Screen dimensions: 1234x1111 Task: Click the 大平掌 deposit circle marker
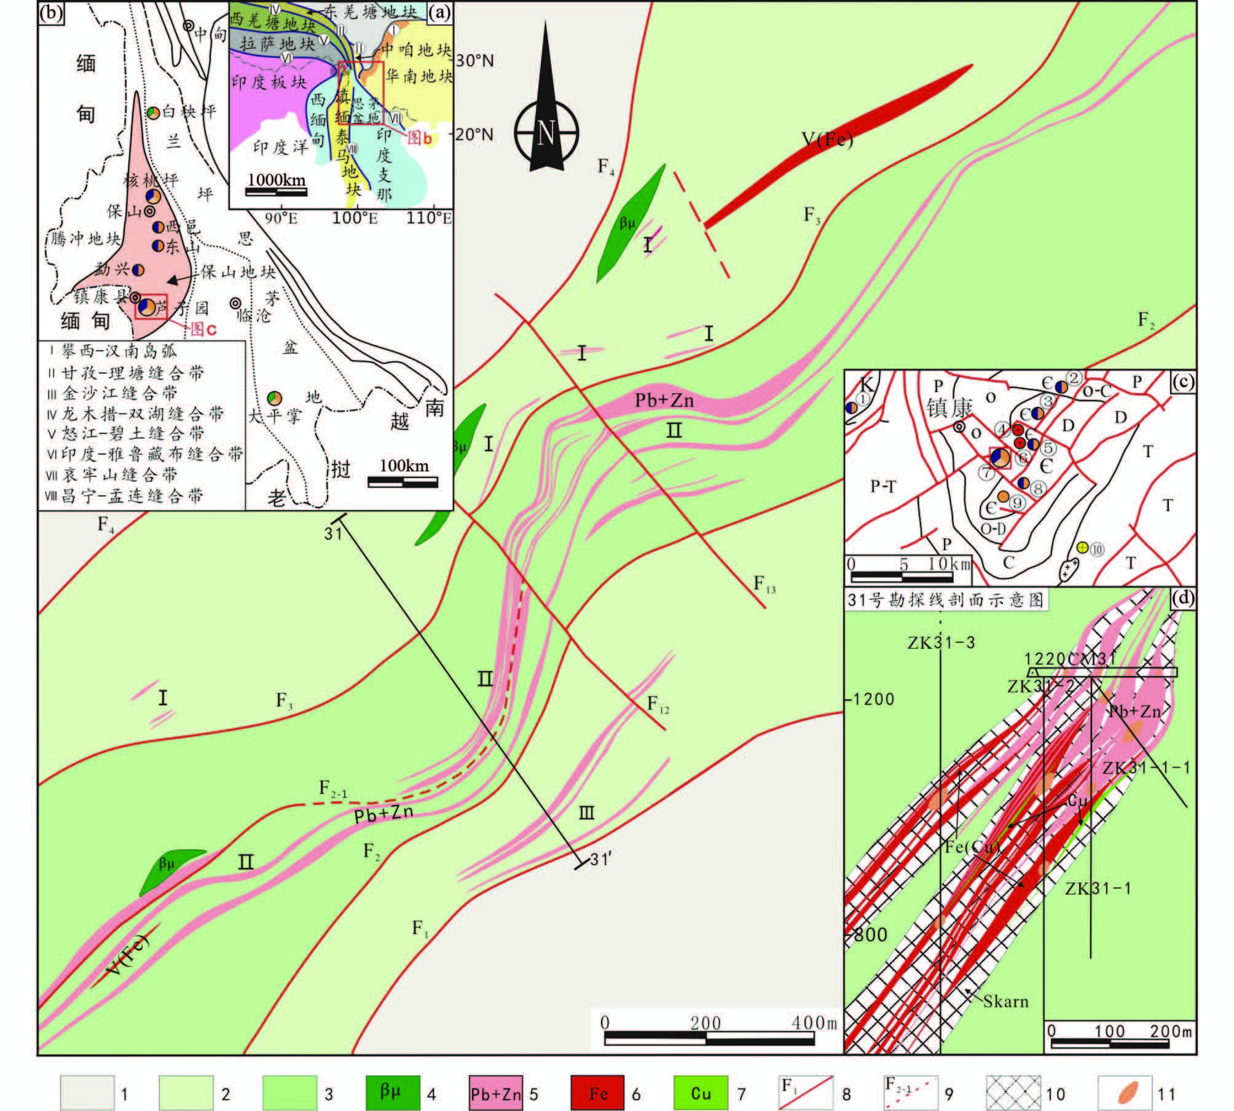(275, 398)
